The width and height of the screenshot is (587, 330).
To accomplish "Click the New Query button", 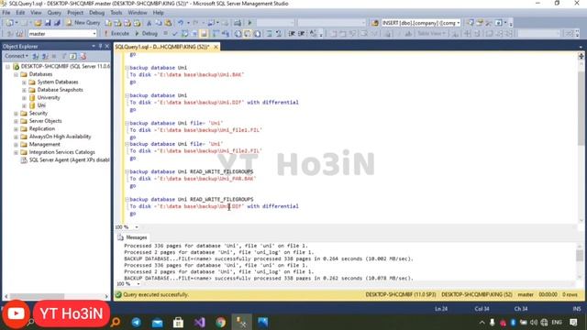I will pos(83,23).
